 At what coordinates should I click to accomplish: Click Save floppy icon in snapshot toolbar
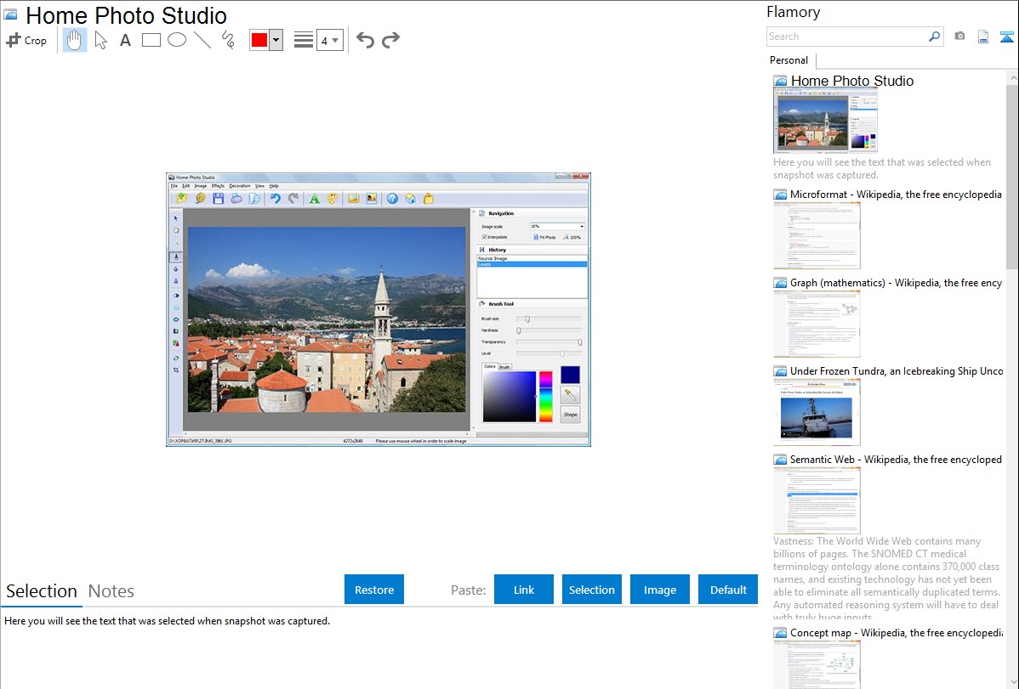point(219,199)
